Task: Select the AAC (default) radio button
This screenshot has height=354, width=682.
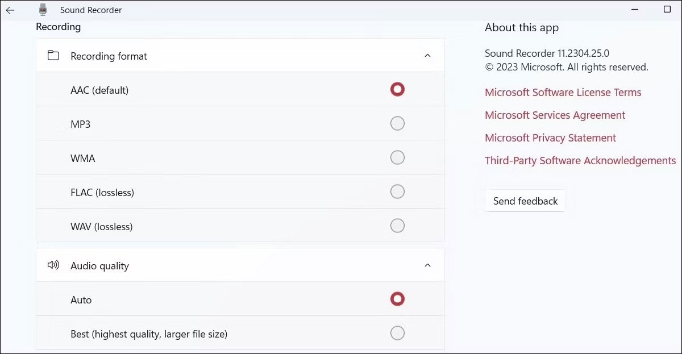Action: [397, 89]
